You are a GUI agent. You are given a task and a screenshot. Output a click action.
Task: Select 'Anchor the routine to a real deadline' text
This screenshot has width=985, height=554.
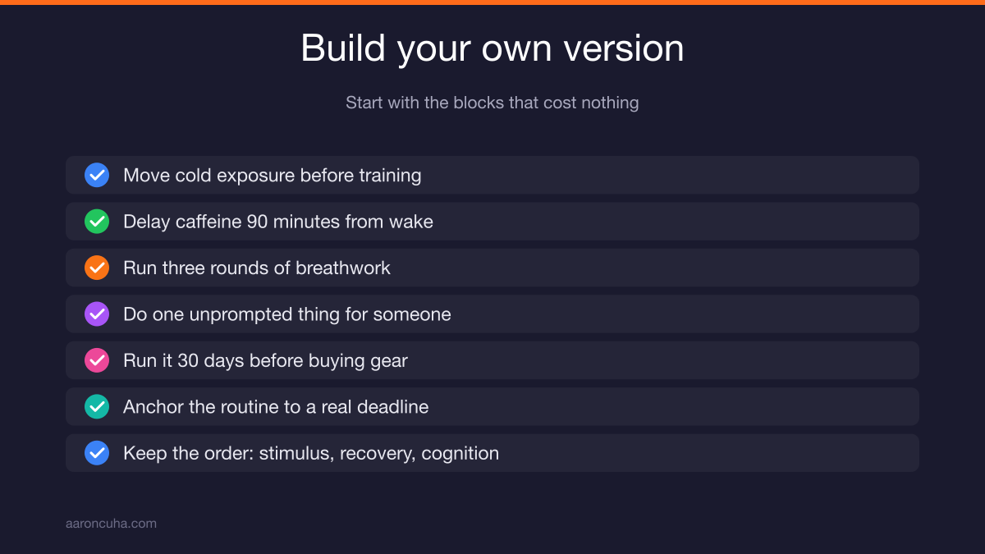point(276,406)
